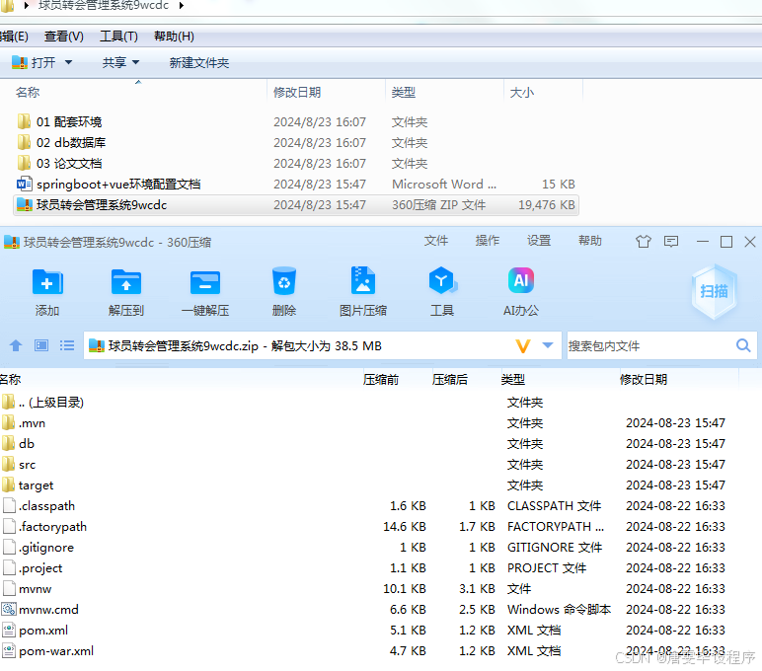
Task: Click the search magnifier icon
Action: (x=743, y=345)
